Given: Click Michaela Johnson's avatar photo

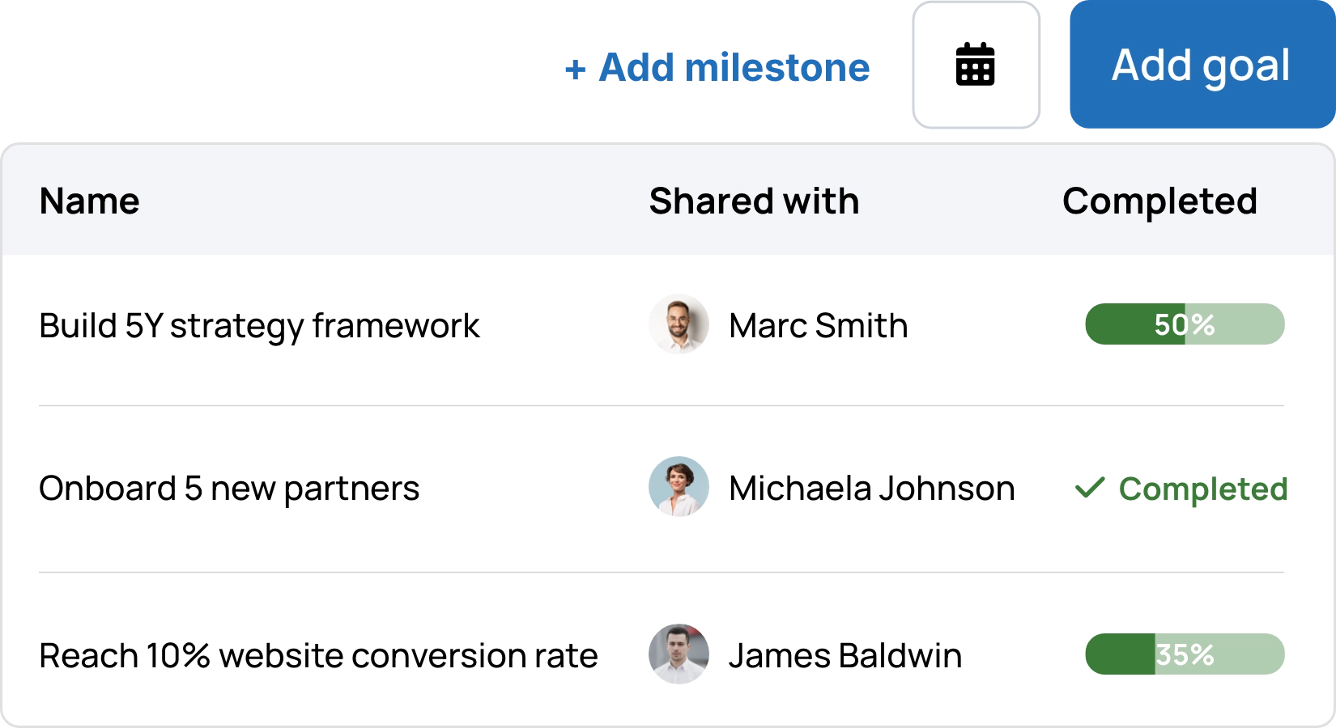Looking at the screenshot, I should (x=679, y=487).
